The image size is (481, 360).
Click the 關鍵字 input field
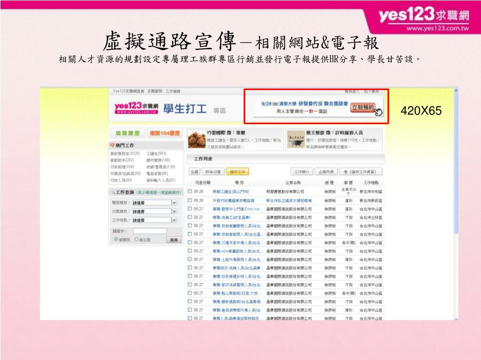[150, 231]
